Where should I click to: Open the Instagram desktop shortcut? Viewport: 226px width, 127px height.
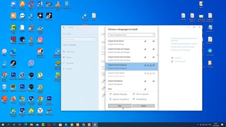click(x=40, y=40)
